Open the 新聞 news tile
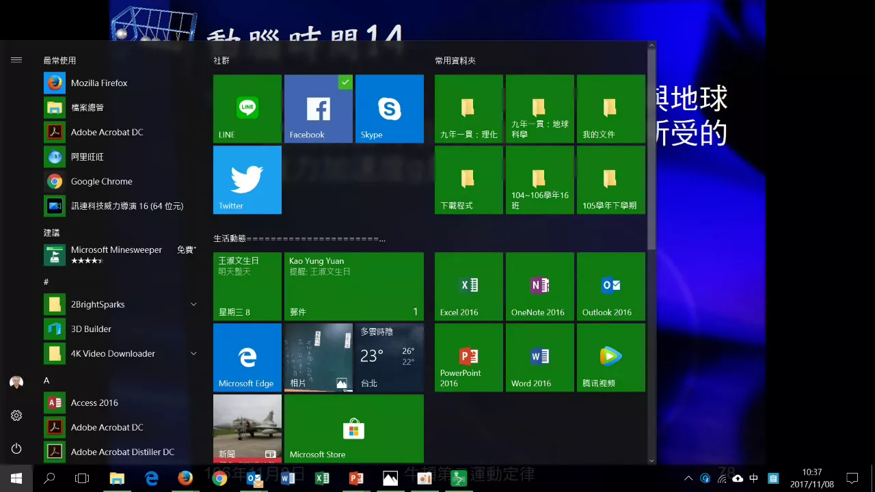 pos(247,428)
